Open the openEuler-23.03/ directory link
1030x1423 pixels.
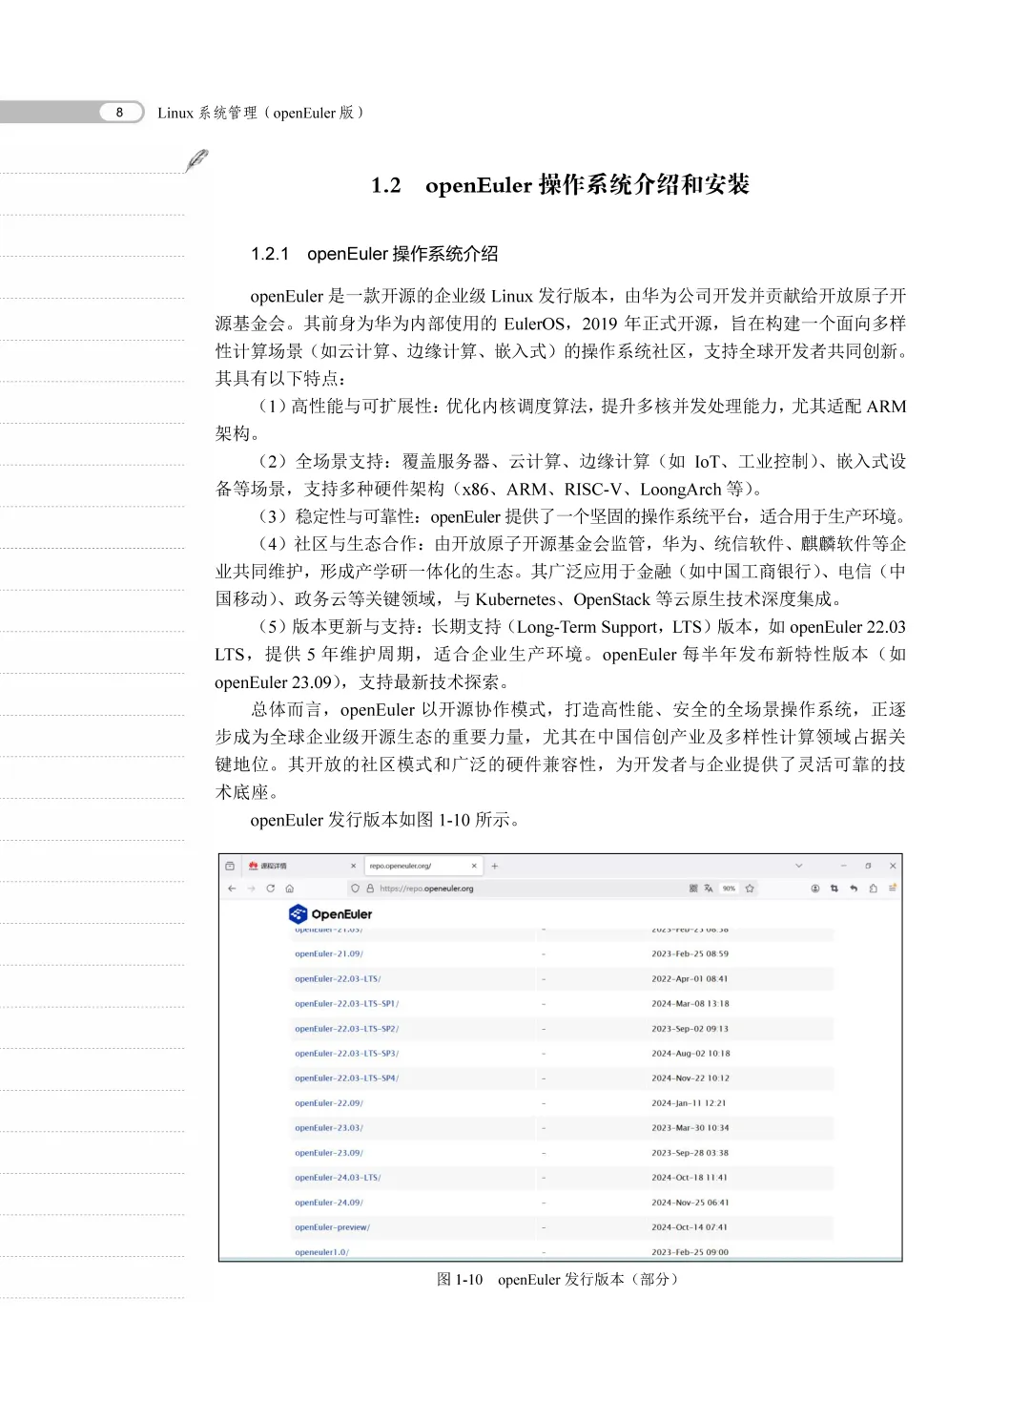pyautogui.click(x=329, y=1127)
